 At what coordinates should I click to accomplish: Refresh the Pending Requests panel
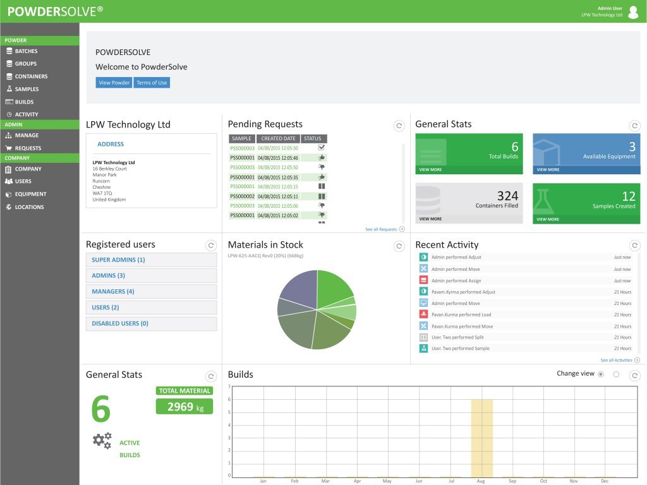point(399,126)
